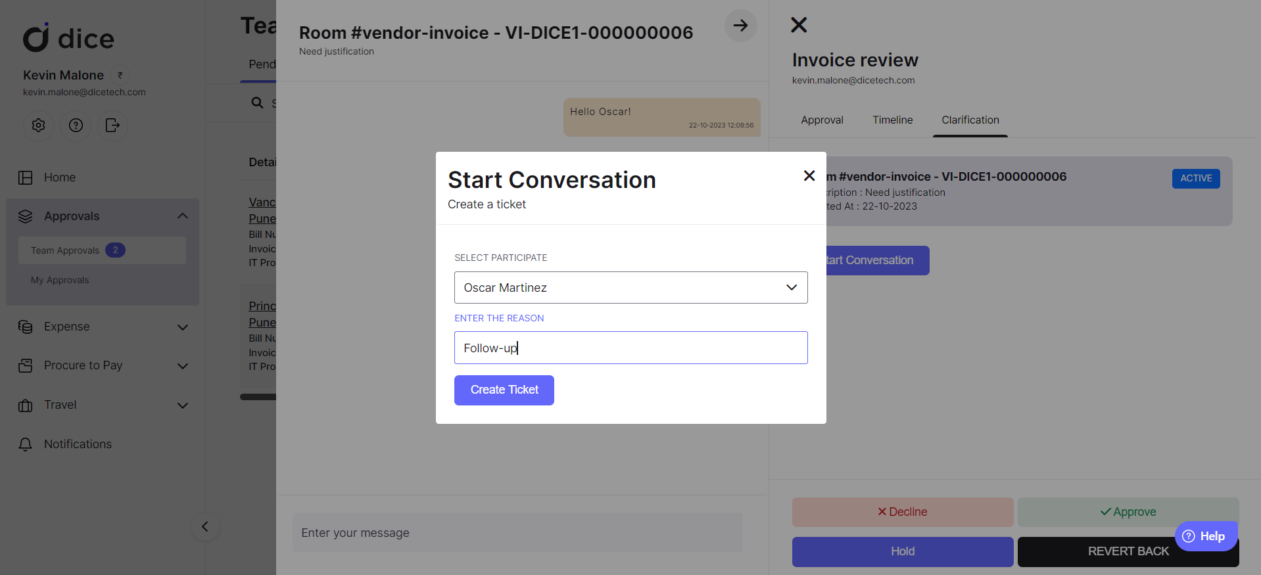Collapse the Approvals menu chevron
The height and width of the screenshot is (575, 1261).
[183, 216]
